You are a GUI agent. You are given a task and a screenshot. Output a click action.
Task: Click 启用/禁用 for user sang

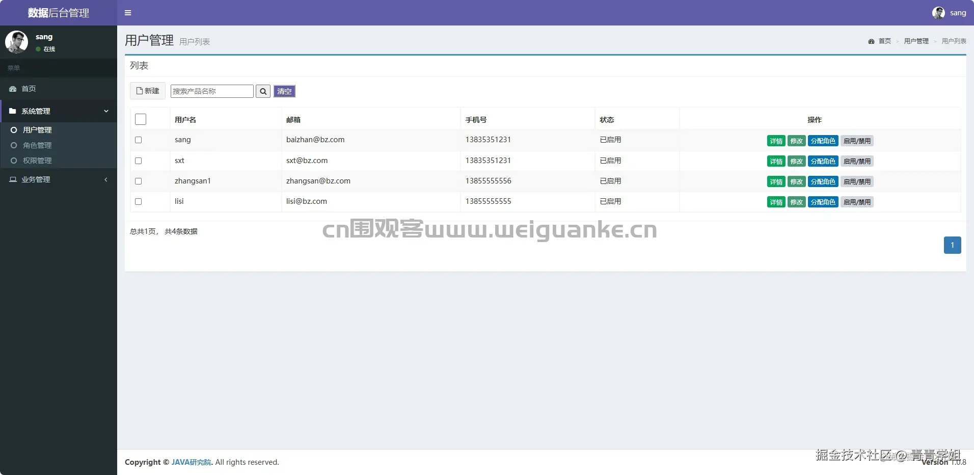(857, 141)
